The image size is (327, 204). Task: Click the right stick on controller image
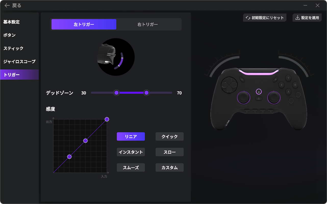coord(274,97)
